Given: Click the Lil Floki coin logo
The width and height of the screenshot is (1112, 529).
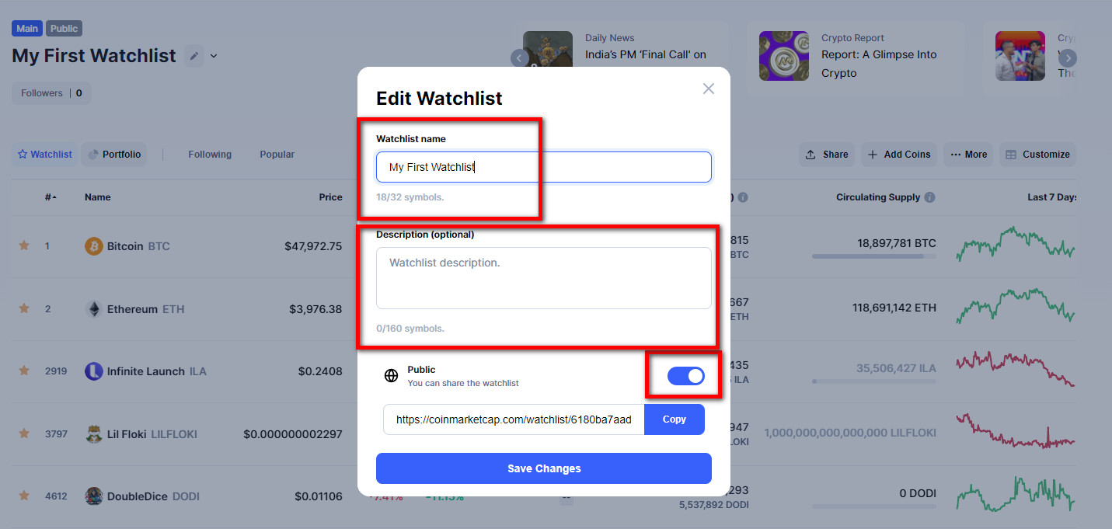Looking at the screenshot, I should coord(93,434).
